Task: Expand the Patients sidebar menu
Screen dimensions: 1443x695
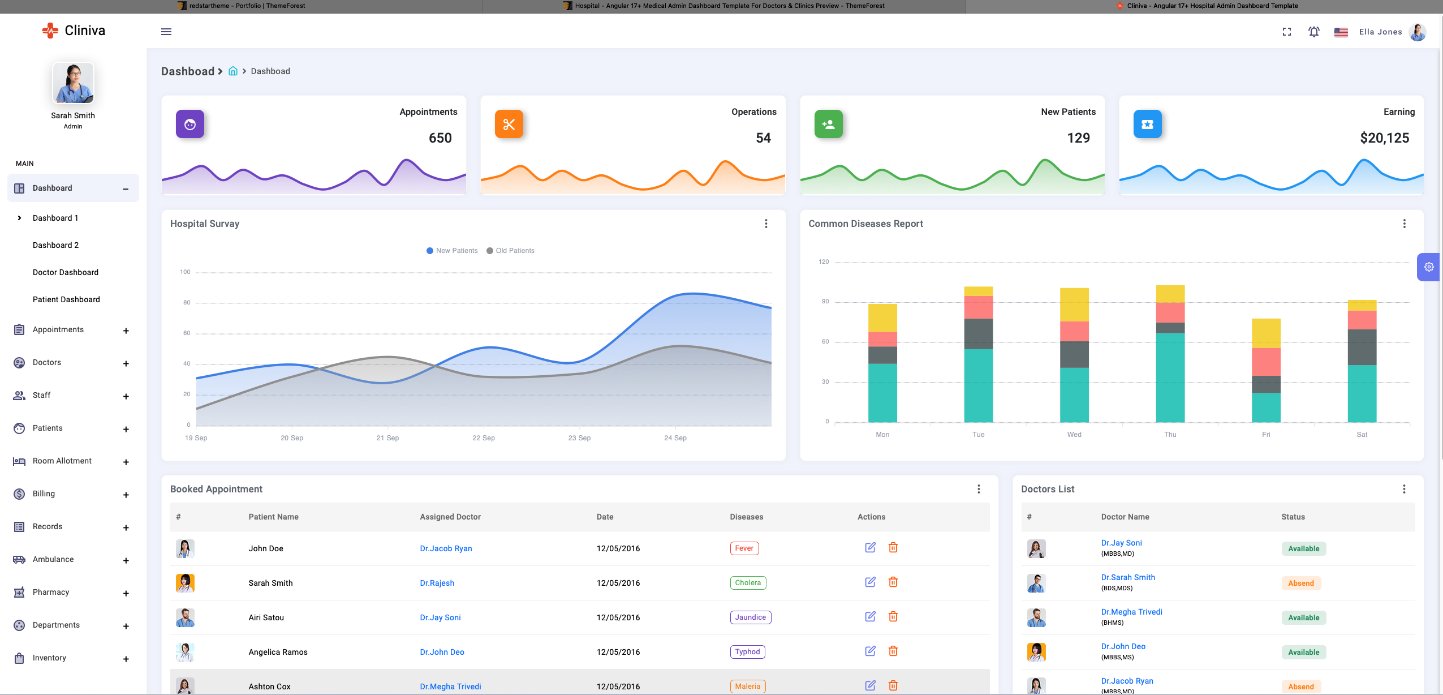Action: pos(73,428)
